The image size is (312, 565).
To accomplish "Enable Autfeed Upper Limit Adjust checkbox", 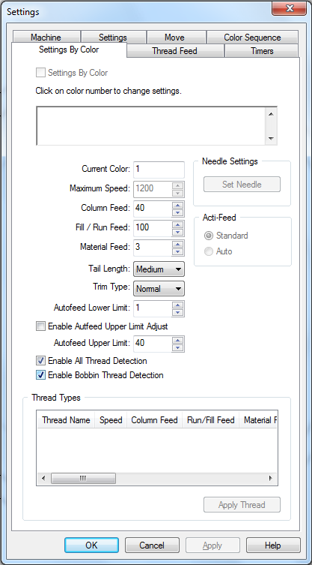I will click(x=41, y=326).
